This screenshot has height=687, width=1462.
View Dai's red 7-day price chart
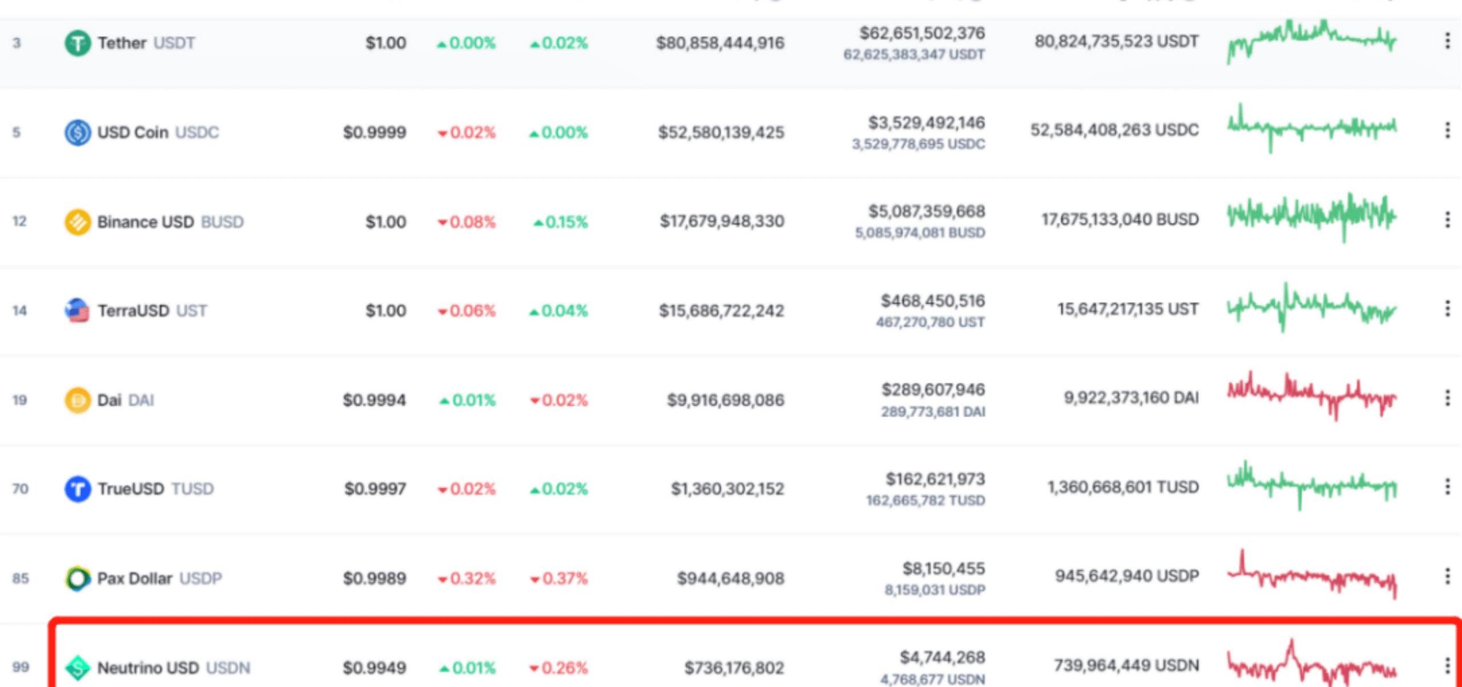tap(1312, 397)
